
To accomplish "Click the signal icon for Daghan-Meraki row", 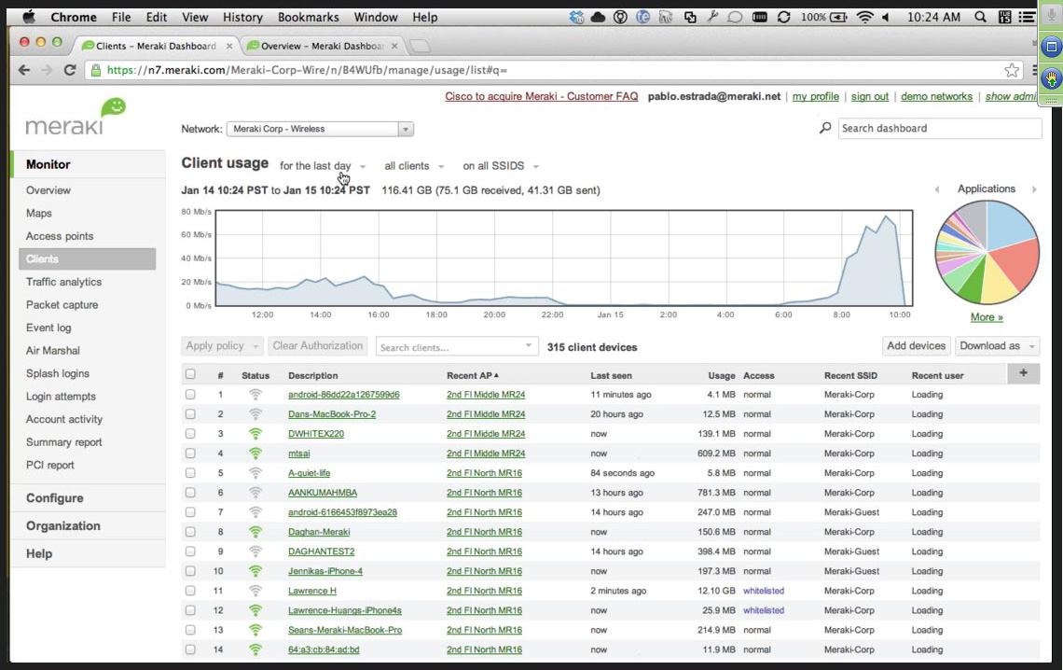I will pyautogui.click(x=255, y=532).
